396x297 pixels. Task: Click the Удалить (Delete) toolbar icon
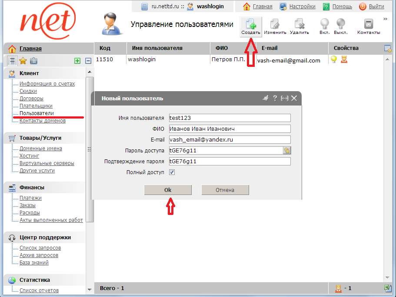pos(299,25)
